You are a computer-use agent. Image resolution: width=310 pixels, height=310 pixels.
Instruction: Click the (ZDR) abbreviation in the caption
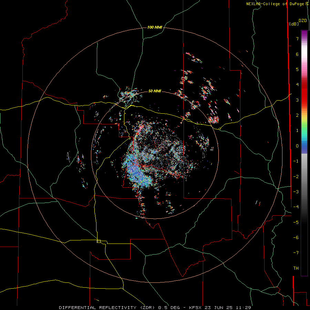tap(148, 308)
